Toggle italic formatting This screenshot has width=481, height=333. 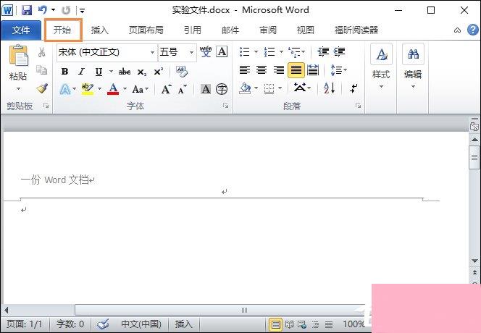(81, 72)
